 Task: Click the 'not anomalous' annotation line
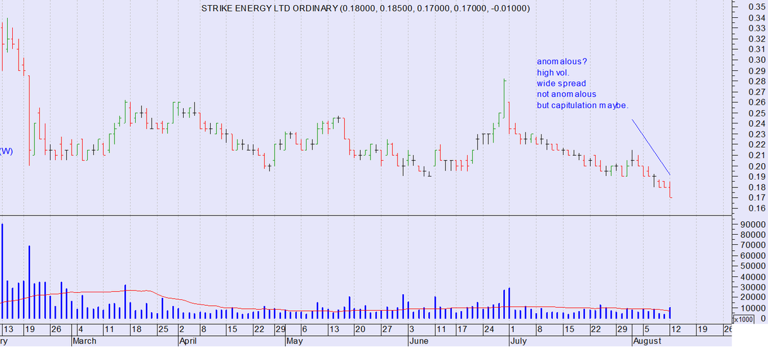click(566, 94)
